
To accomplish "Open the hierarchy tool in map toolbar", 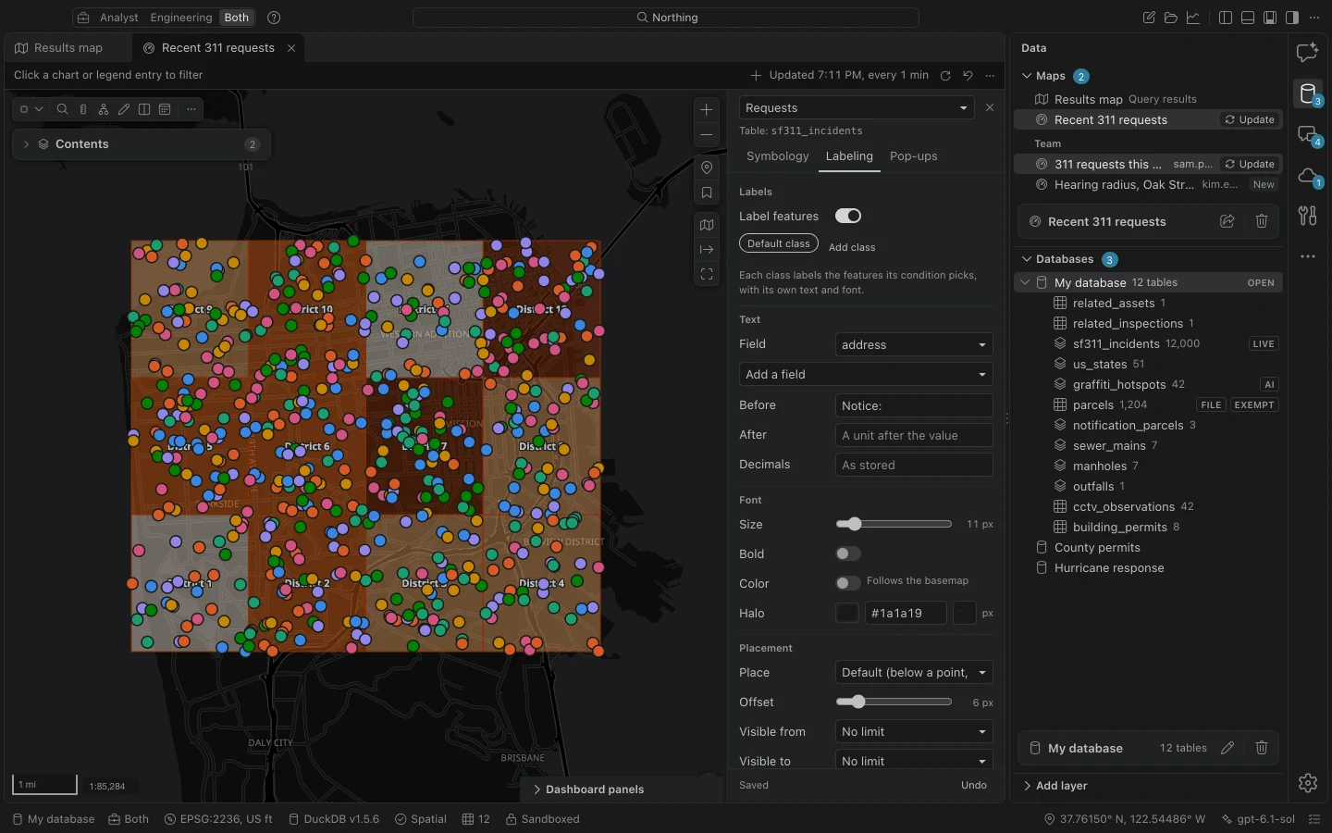I will click(104, 109).
